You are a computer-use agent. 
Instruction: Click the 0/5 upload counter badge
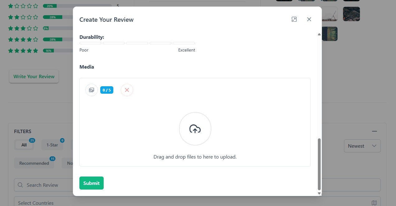coord(106,90)
